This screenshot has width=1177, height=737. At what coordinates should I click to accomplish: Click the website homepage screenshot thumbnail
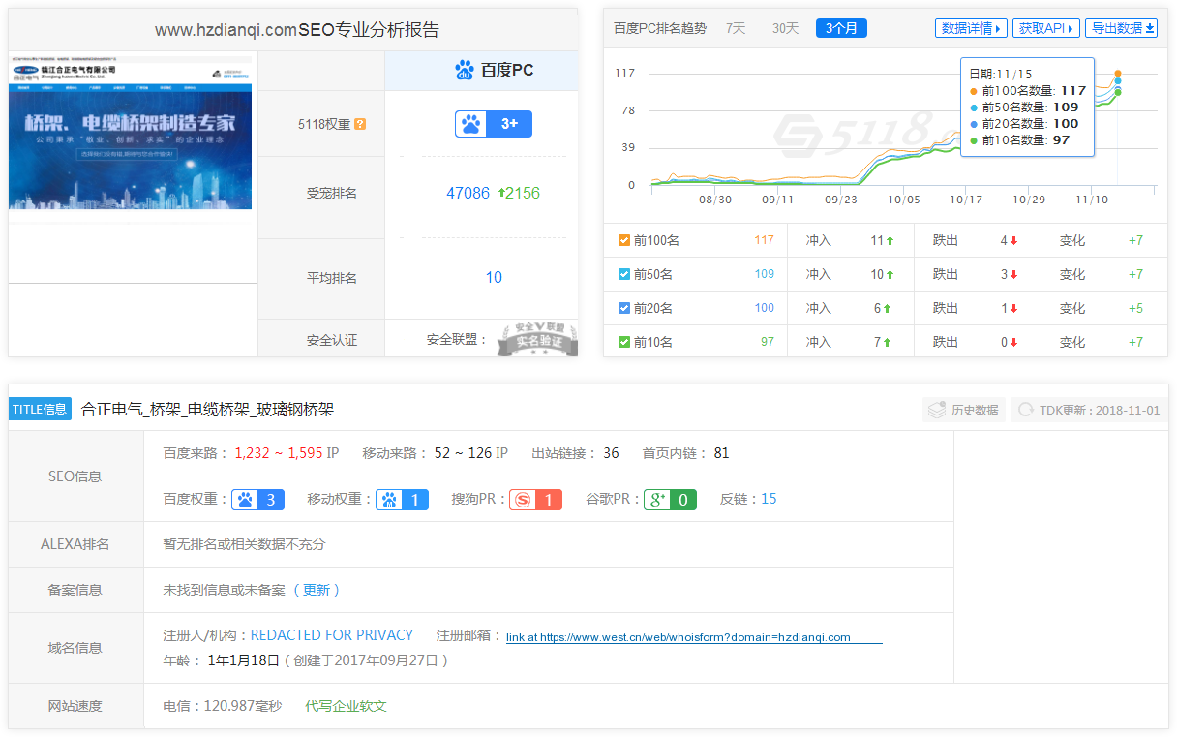130,136
